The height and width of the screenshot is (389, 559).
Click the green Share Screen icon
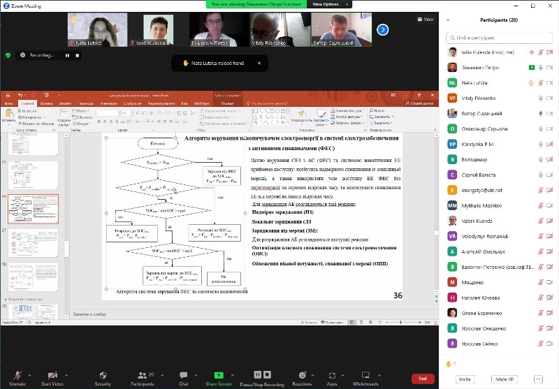(219, 375)
